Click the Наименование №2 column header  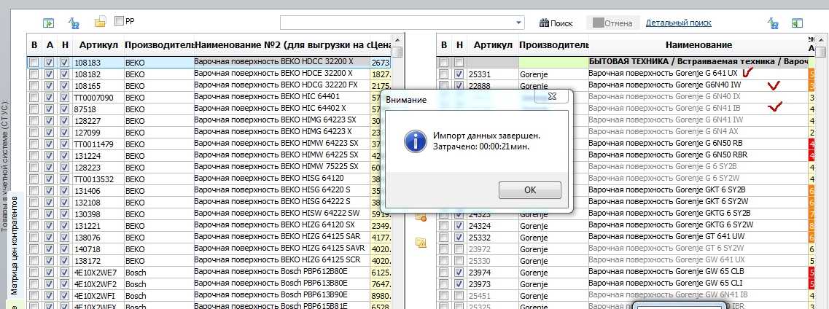[x=282, y=45]
